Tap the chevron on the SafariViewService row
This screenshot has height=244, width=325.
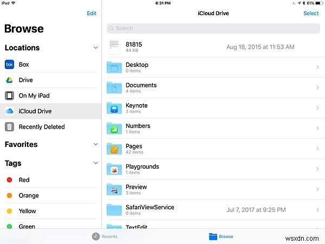(317, 209)
